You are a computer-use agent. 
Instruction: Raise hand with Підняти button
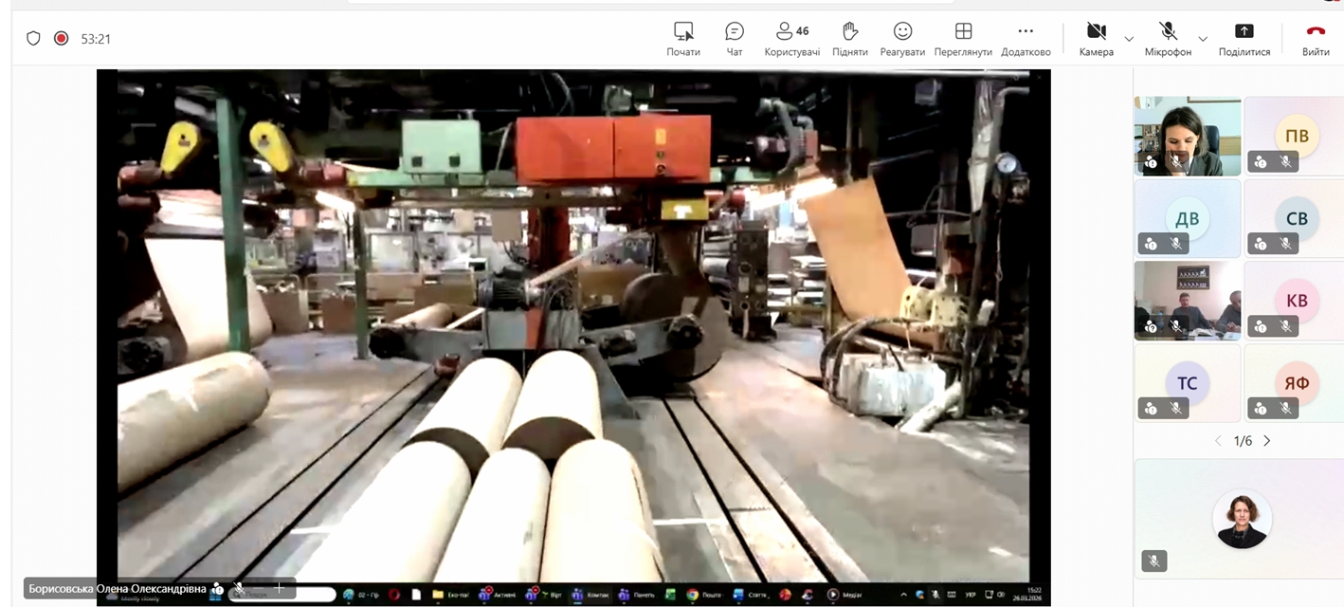pyautogui.click(x=849, y=38)
